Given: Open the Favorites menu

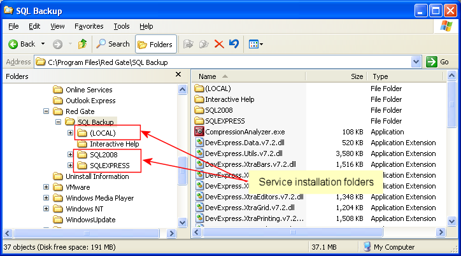Looking at the screenshot, I should click(89, 26).
